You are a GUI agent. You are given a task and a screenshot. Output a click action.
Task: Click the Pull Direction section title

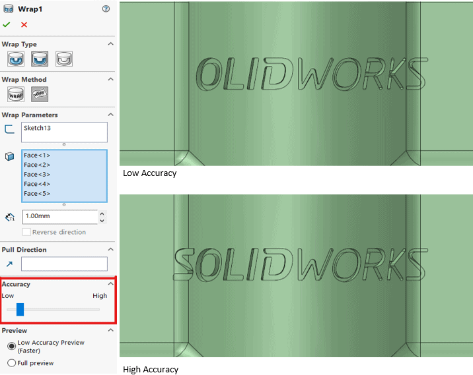pos(24,250)
